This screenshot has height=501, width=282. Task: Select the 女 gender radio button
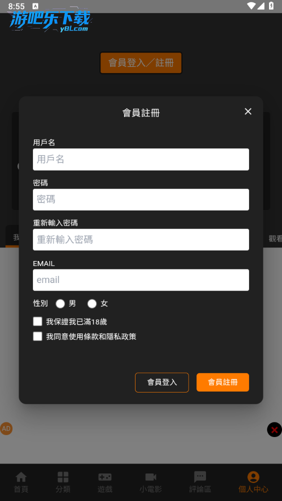(92, 303)
